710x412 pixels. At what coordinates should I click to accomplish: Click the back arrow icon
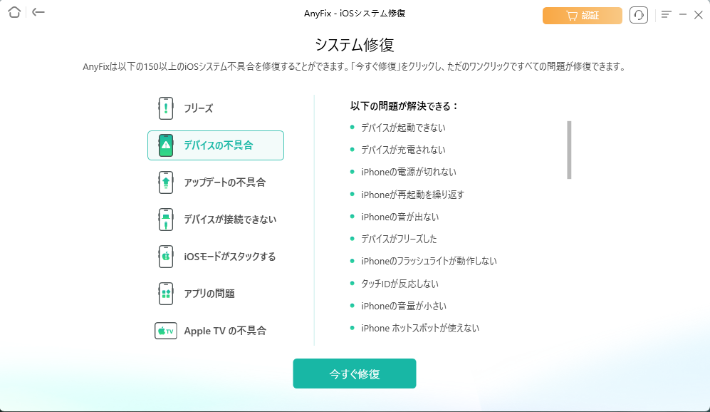38,12
